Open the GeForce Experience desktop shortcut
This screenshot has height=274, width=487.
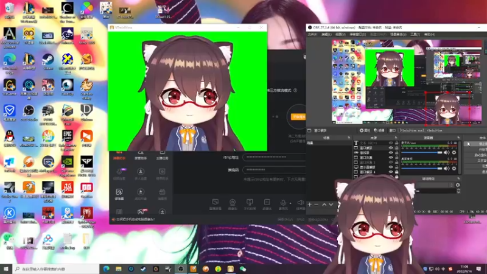coord(68,166)
